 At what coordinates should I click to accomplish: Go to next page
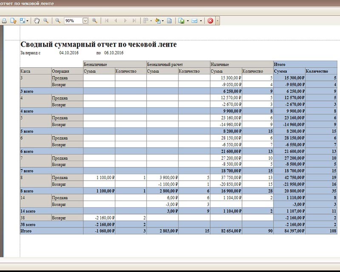125,20
